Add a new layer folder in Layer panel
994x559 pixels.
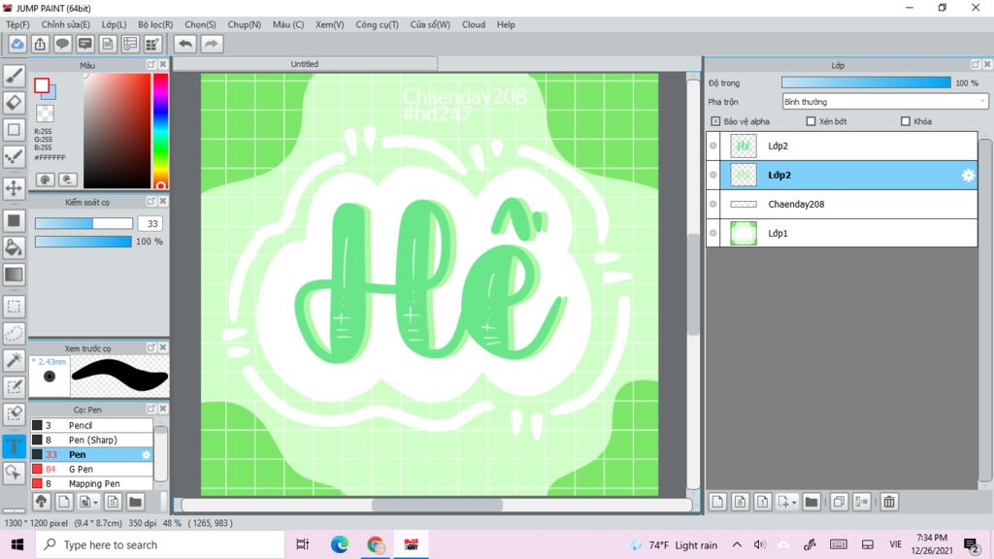[811, 502]
